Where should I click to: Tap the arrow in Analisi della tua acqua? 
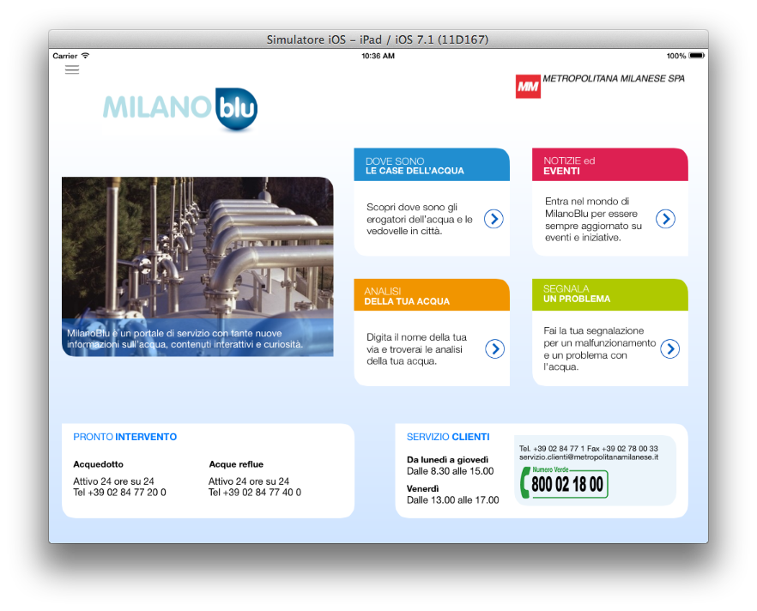pyautogui.click(x=495, y=348)
